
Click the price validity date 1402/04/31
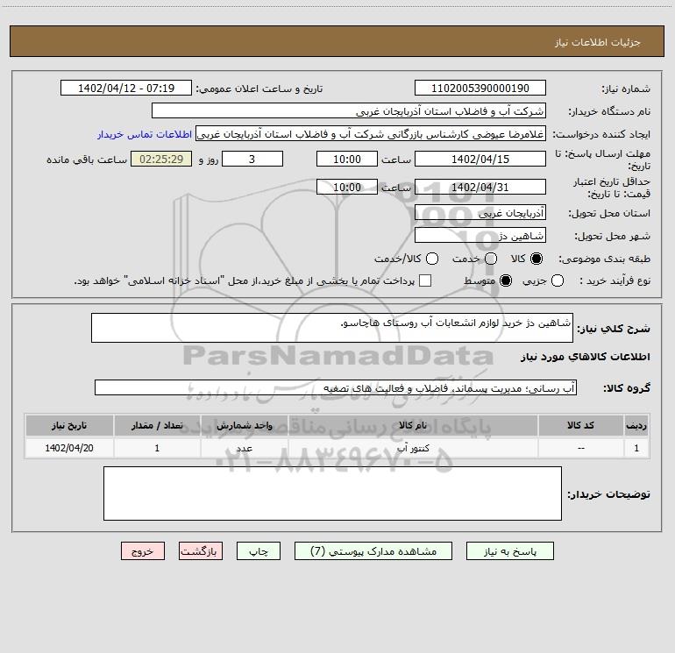480,187
